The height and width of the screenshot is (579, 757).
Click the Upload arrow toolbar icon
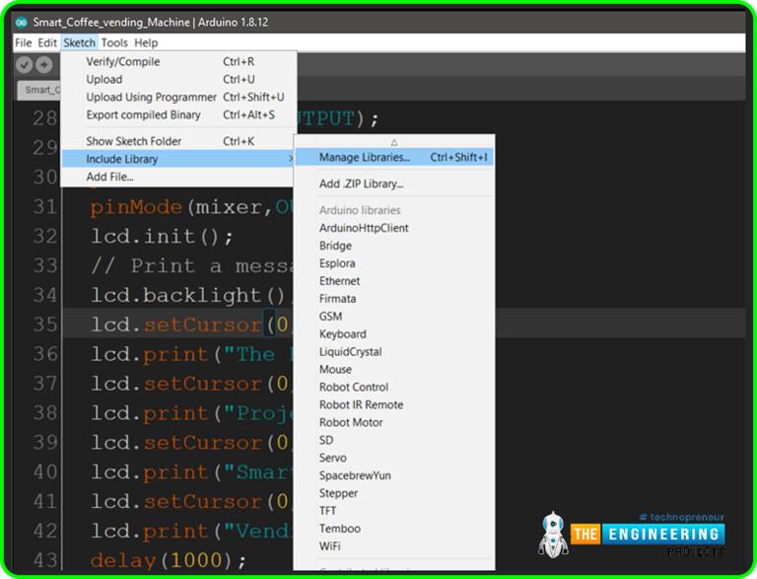(x=43, y=65)
